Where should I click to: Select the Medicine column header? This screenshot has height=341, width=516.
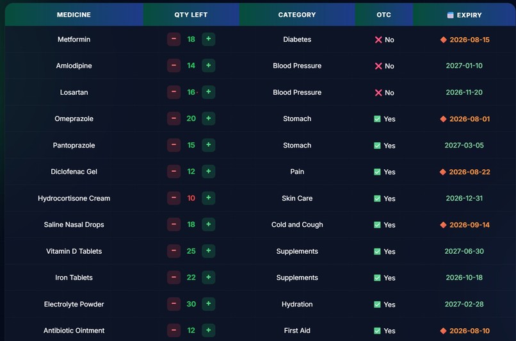pos(74,15)
